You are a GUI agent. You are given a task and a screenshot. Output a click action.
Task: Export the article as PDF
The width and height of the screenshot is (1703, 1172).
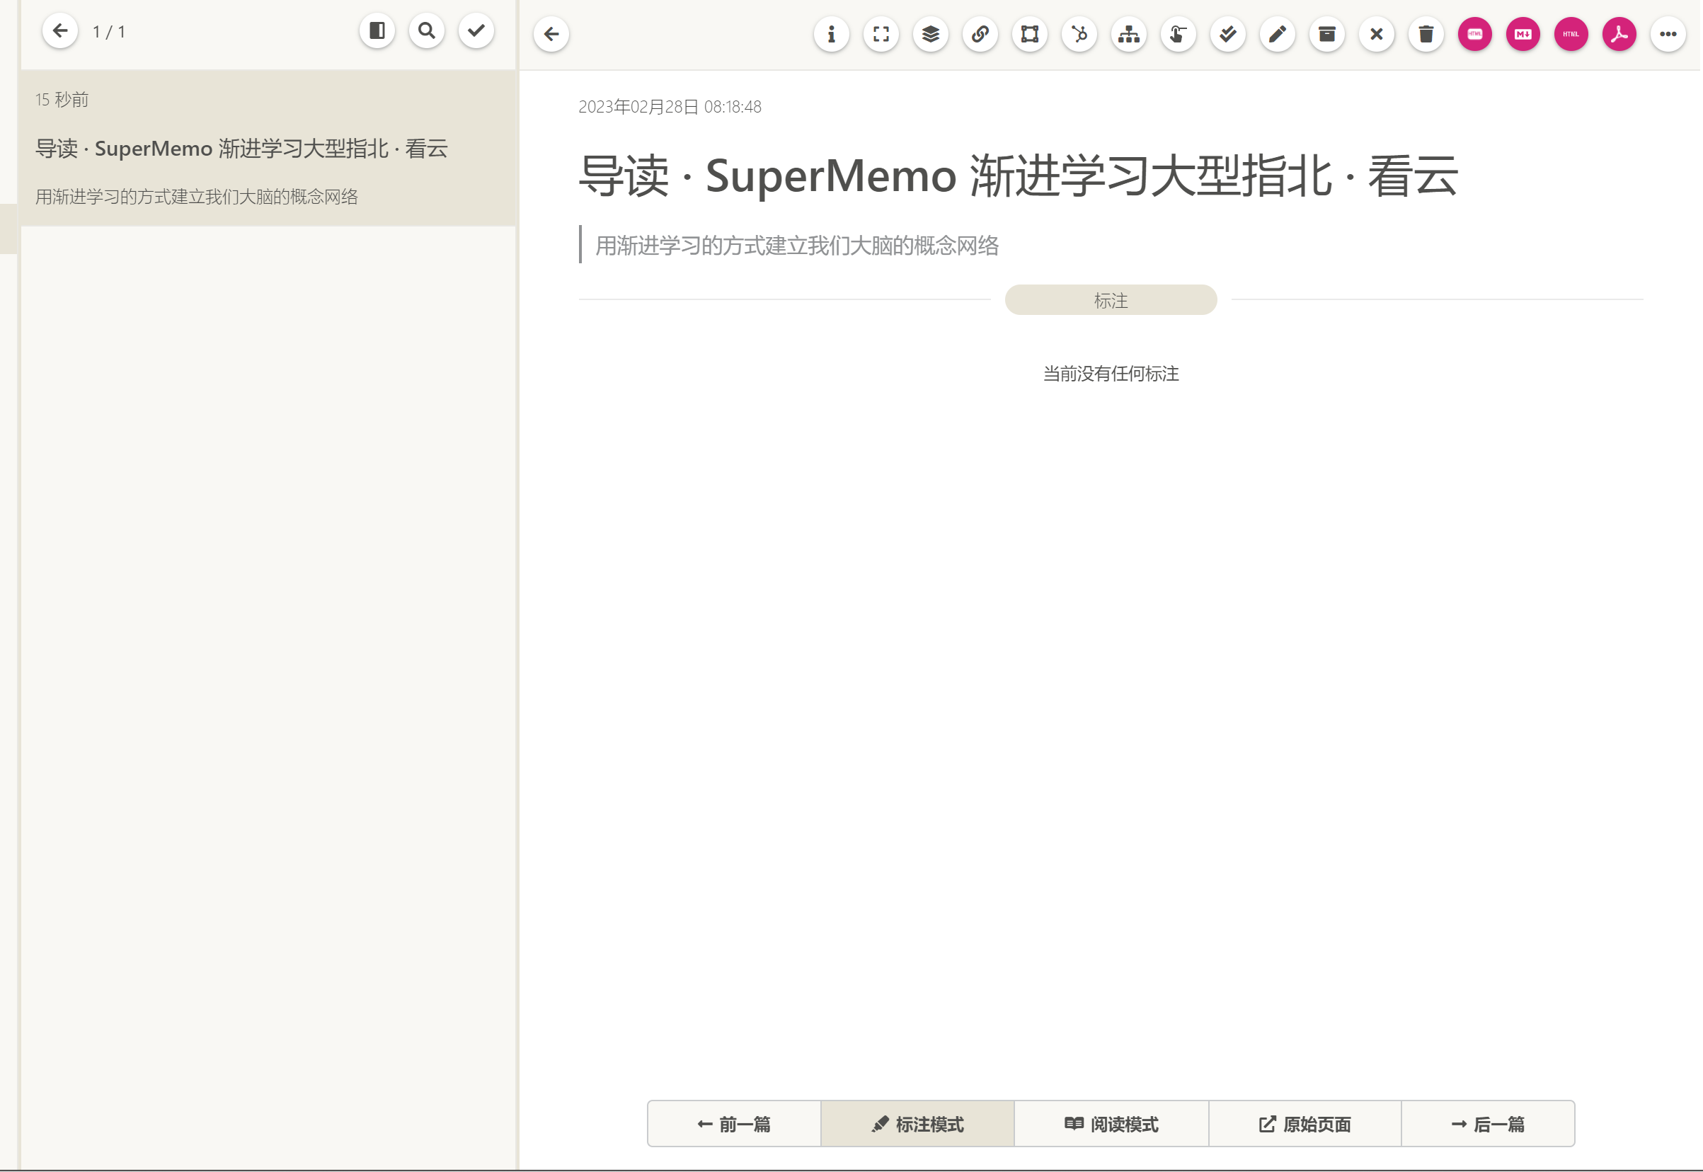click(x=1620, y=34)
